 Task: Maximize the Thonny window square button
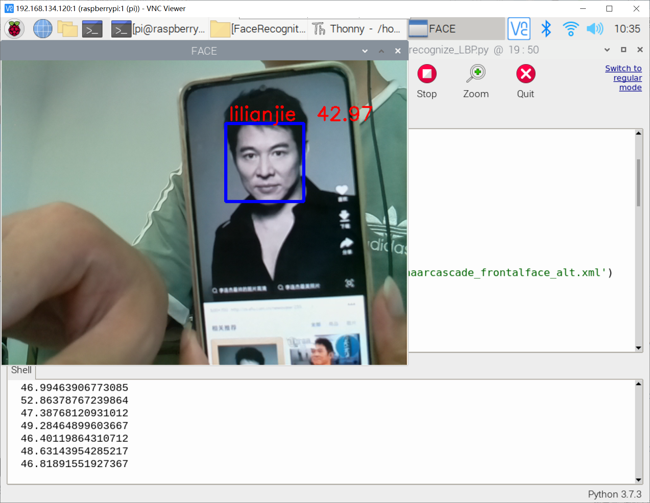point(624,50)
